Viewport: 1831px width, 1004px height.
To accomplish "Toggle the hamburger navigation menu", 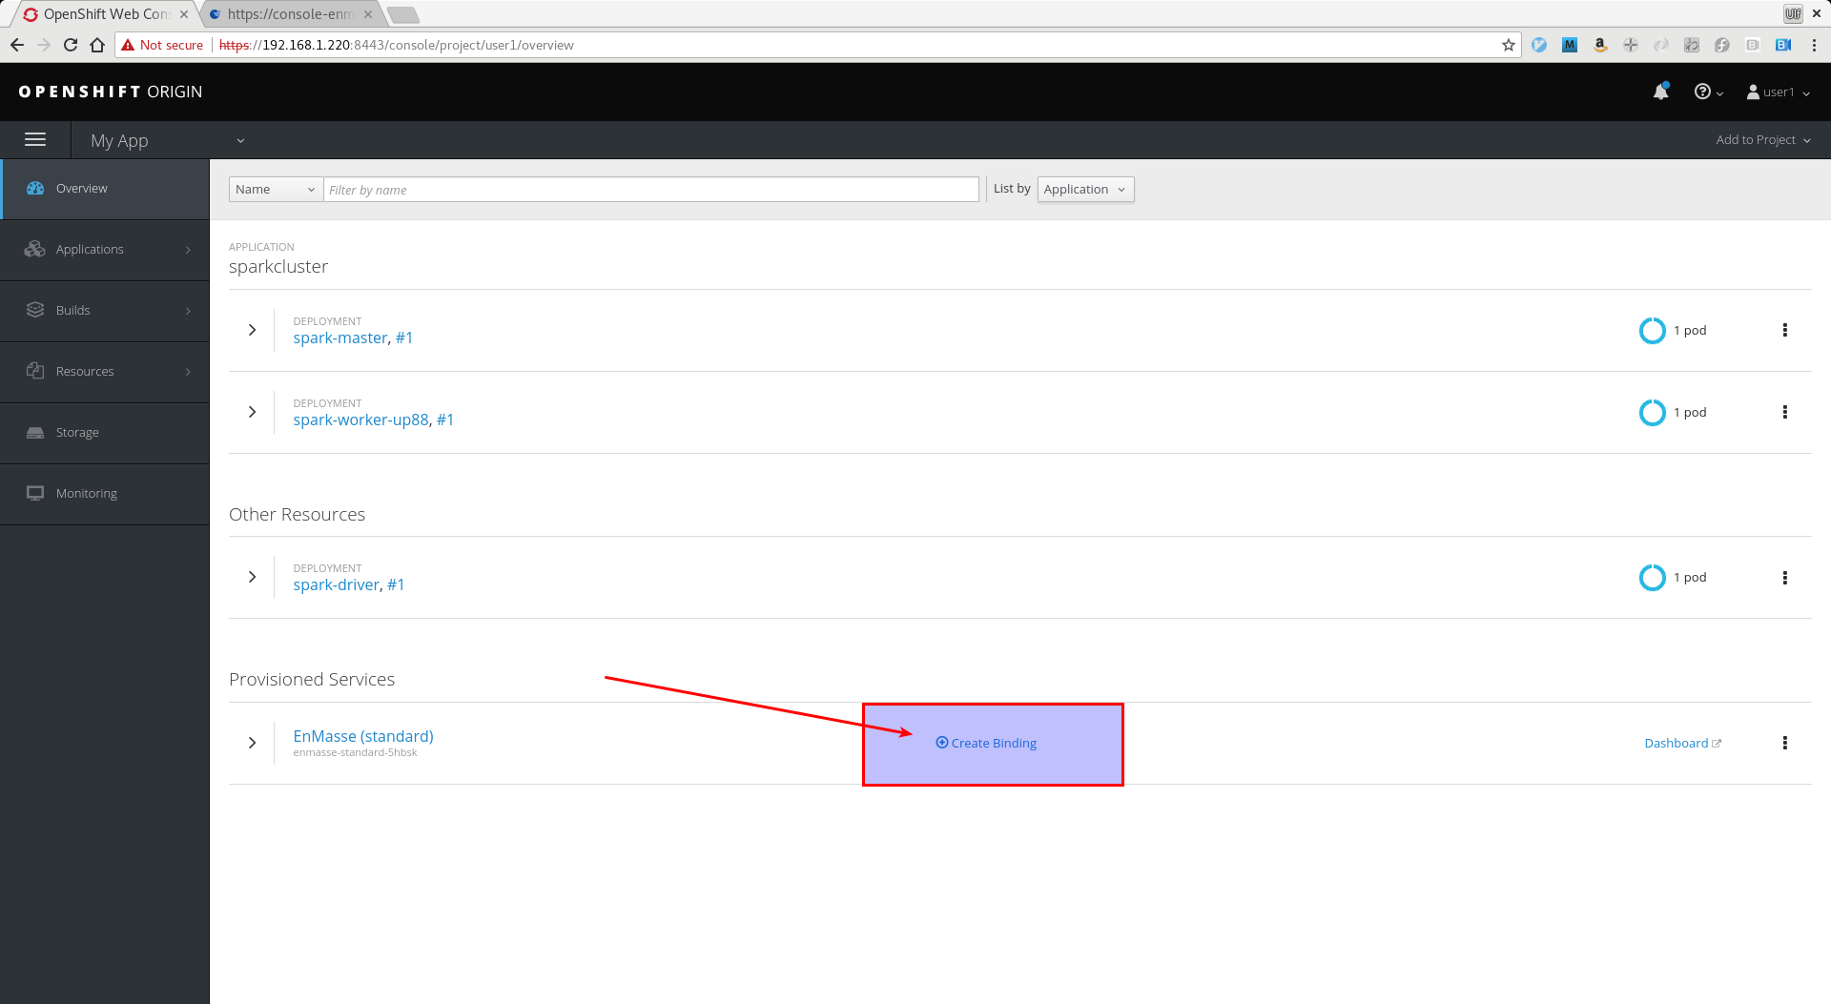I will pyautogui.click(x=35, y=139).
